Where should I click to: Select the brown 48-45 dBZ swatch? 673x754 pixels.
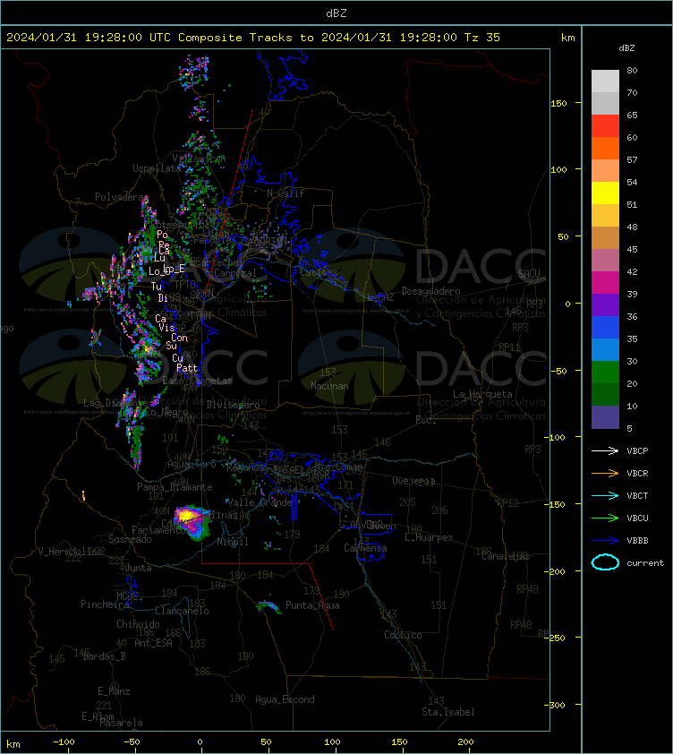605,237
